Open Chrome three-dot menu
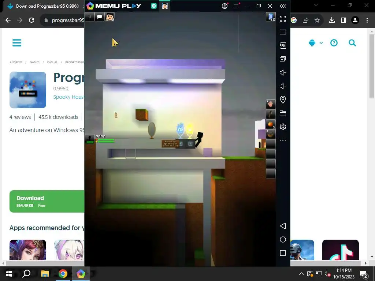The height and width of the screenshot is (281, 375). 367,20
